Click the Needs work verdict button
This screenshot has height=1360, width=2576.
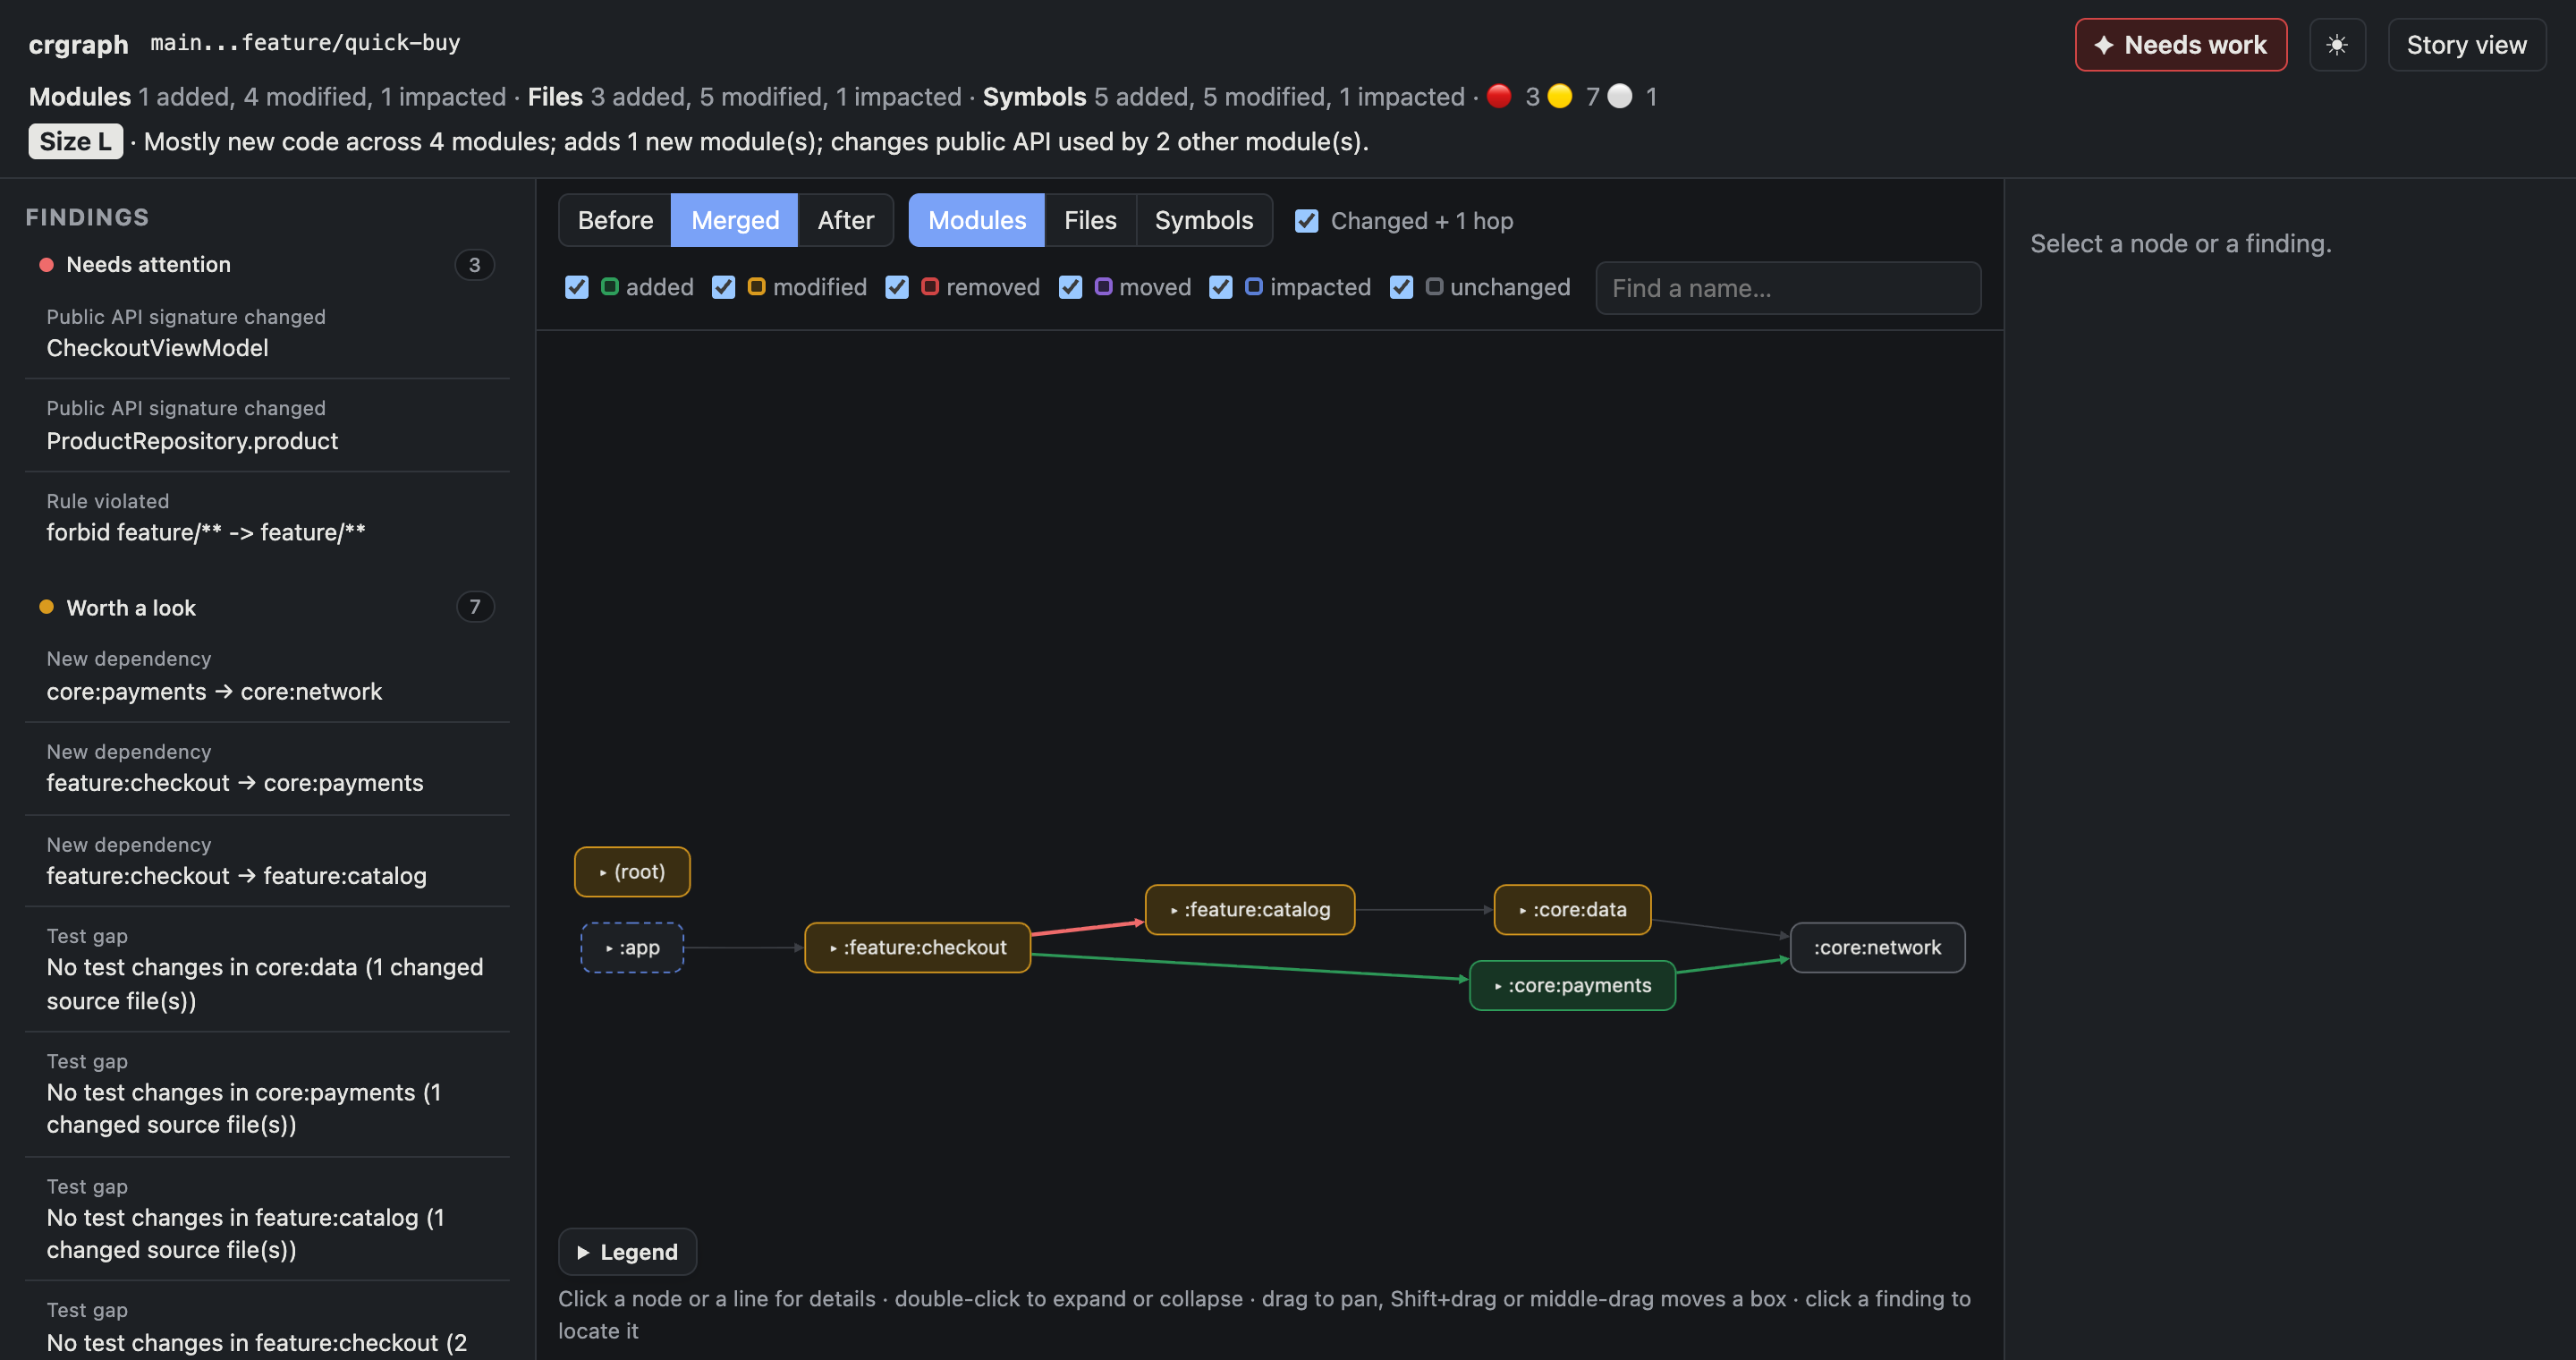pos(2180,45)
